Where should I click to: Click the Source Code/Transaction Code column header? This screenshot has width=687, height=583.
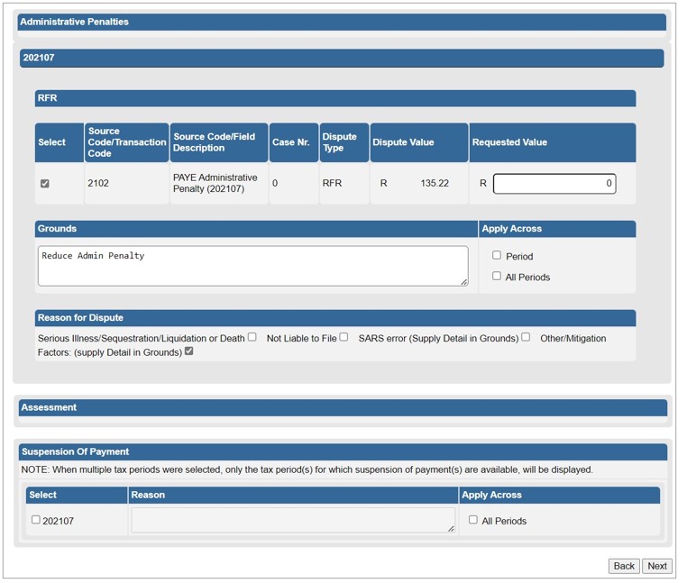pyautogui.click(x=126, y=142)
